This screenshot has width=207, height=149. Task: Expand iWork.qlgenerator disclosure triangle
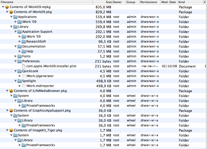20,76
